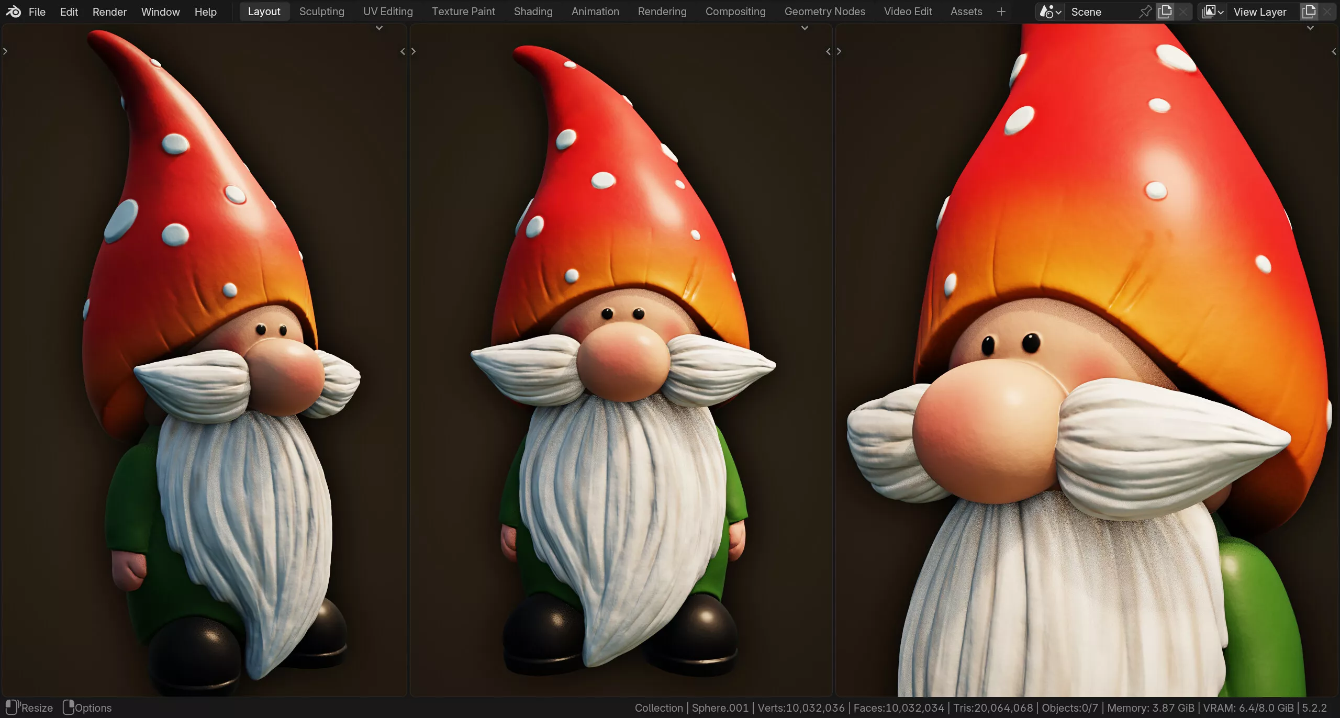Switch to the Sculpting workspace tab

321,12
